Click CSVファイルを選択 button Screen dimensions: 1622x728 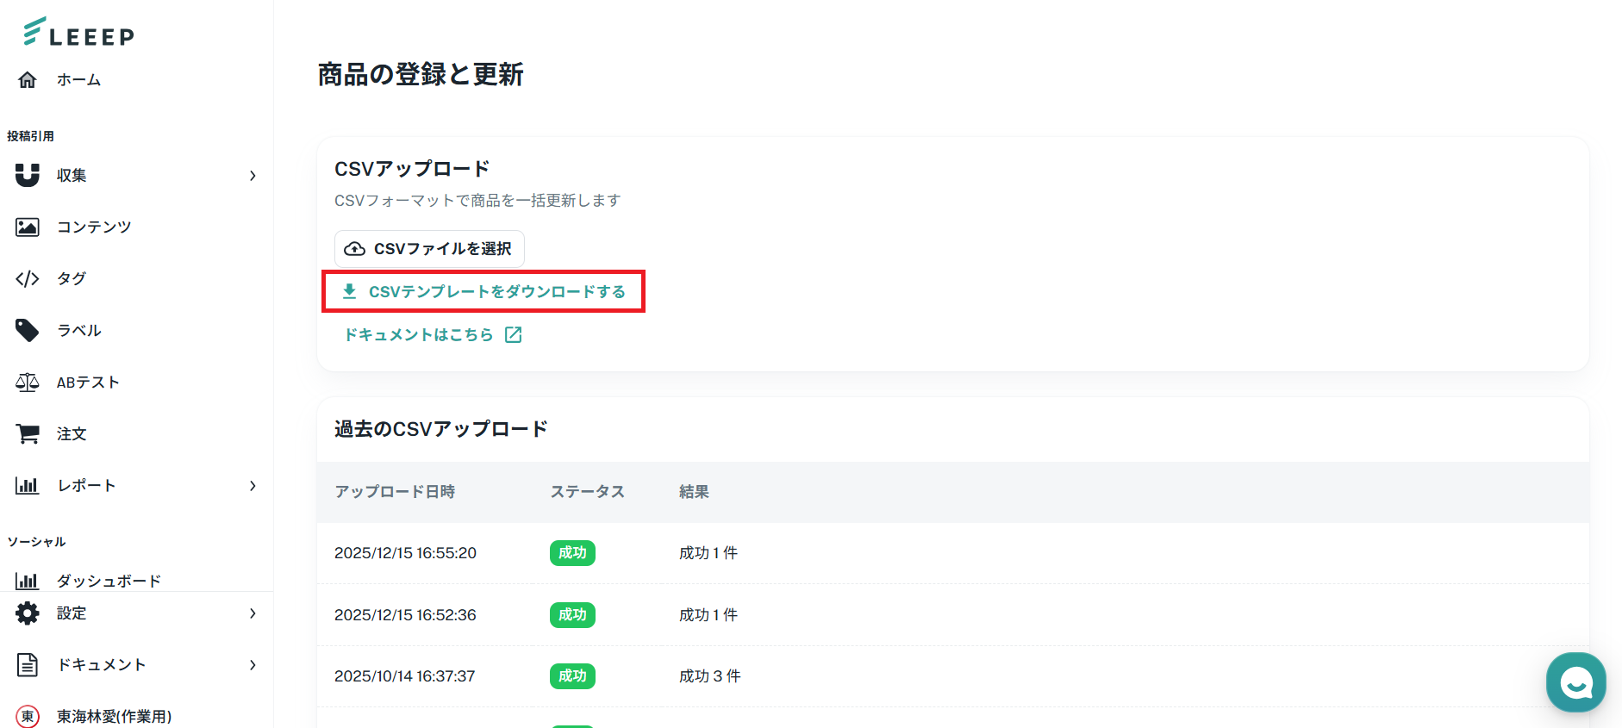point(429,249)
